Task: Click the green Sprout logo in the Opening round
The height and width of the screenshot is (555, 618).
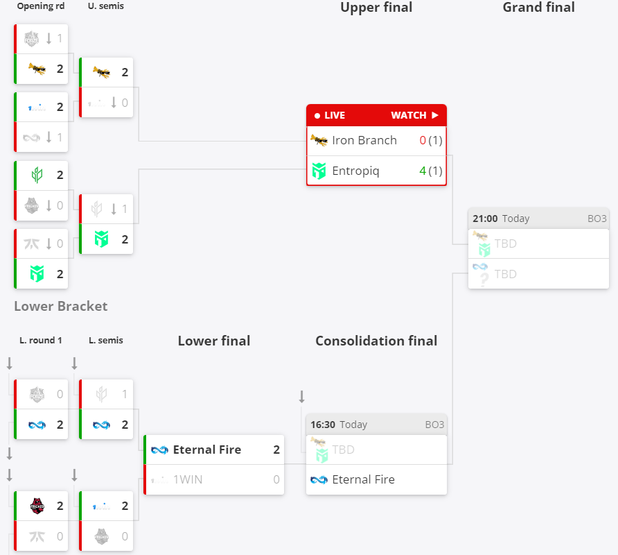Action: tap(37, 175)
